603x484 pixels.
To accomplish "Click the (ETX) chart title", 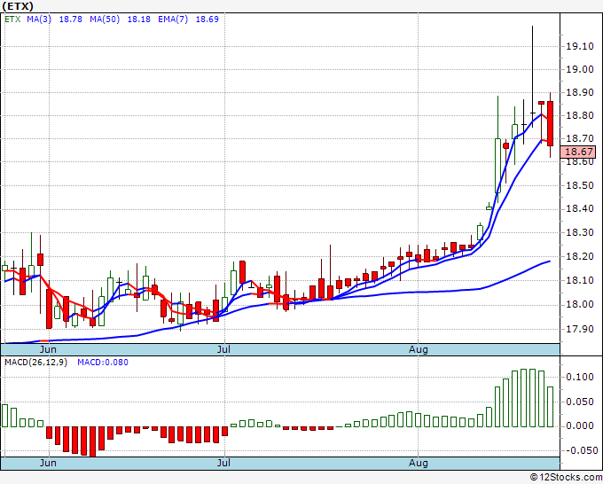I will 18,6.
